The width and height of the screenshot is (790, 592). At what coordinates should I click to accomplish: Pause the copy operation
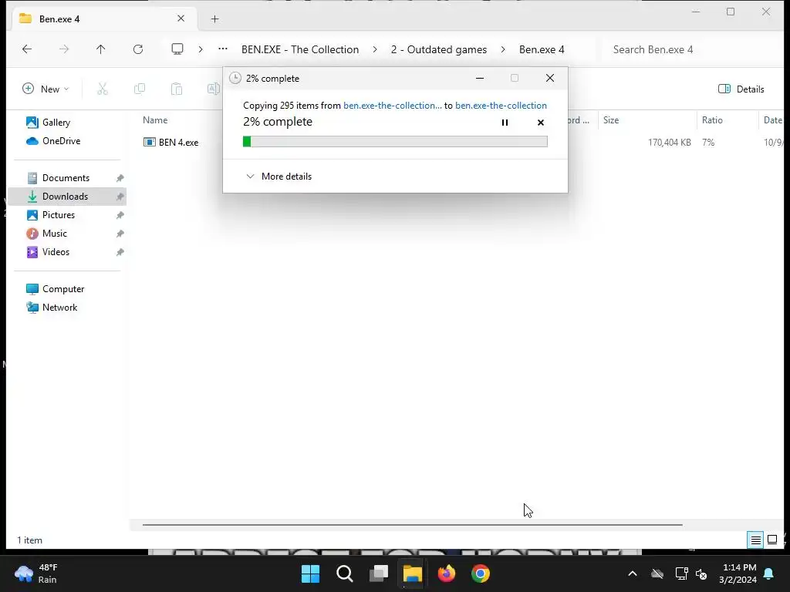pos(505,123)
